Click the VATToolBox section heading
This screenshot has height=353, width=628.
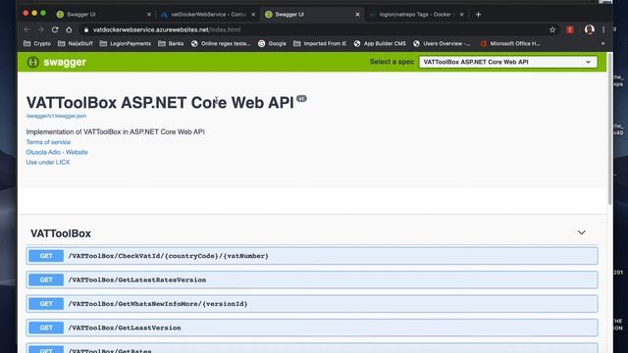pos(61,233)
